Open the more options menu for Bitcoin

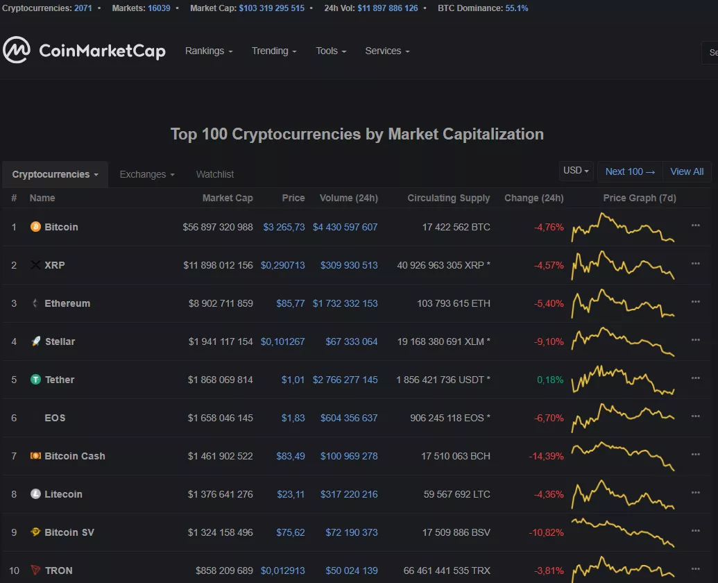tap(696, 226)
